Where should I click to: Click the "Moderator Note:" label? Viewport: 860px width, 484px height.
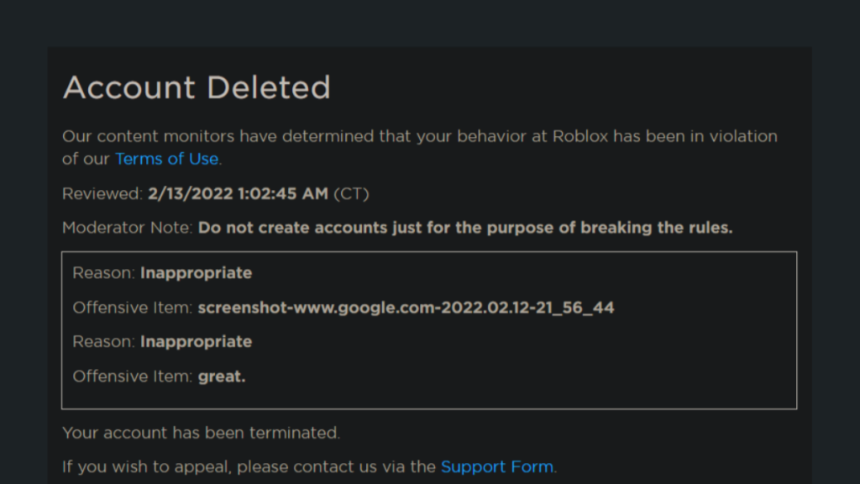[x=128, y=228]
